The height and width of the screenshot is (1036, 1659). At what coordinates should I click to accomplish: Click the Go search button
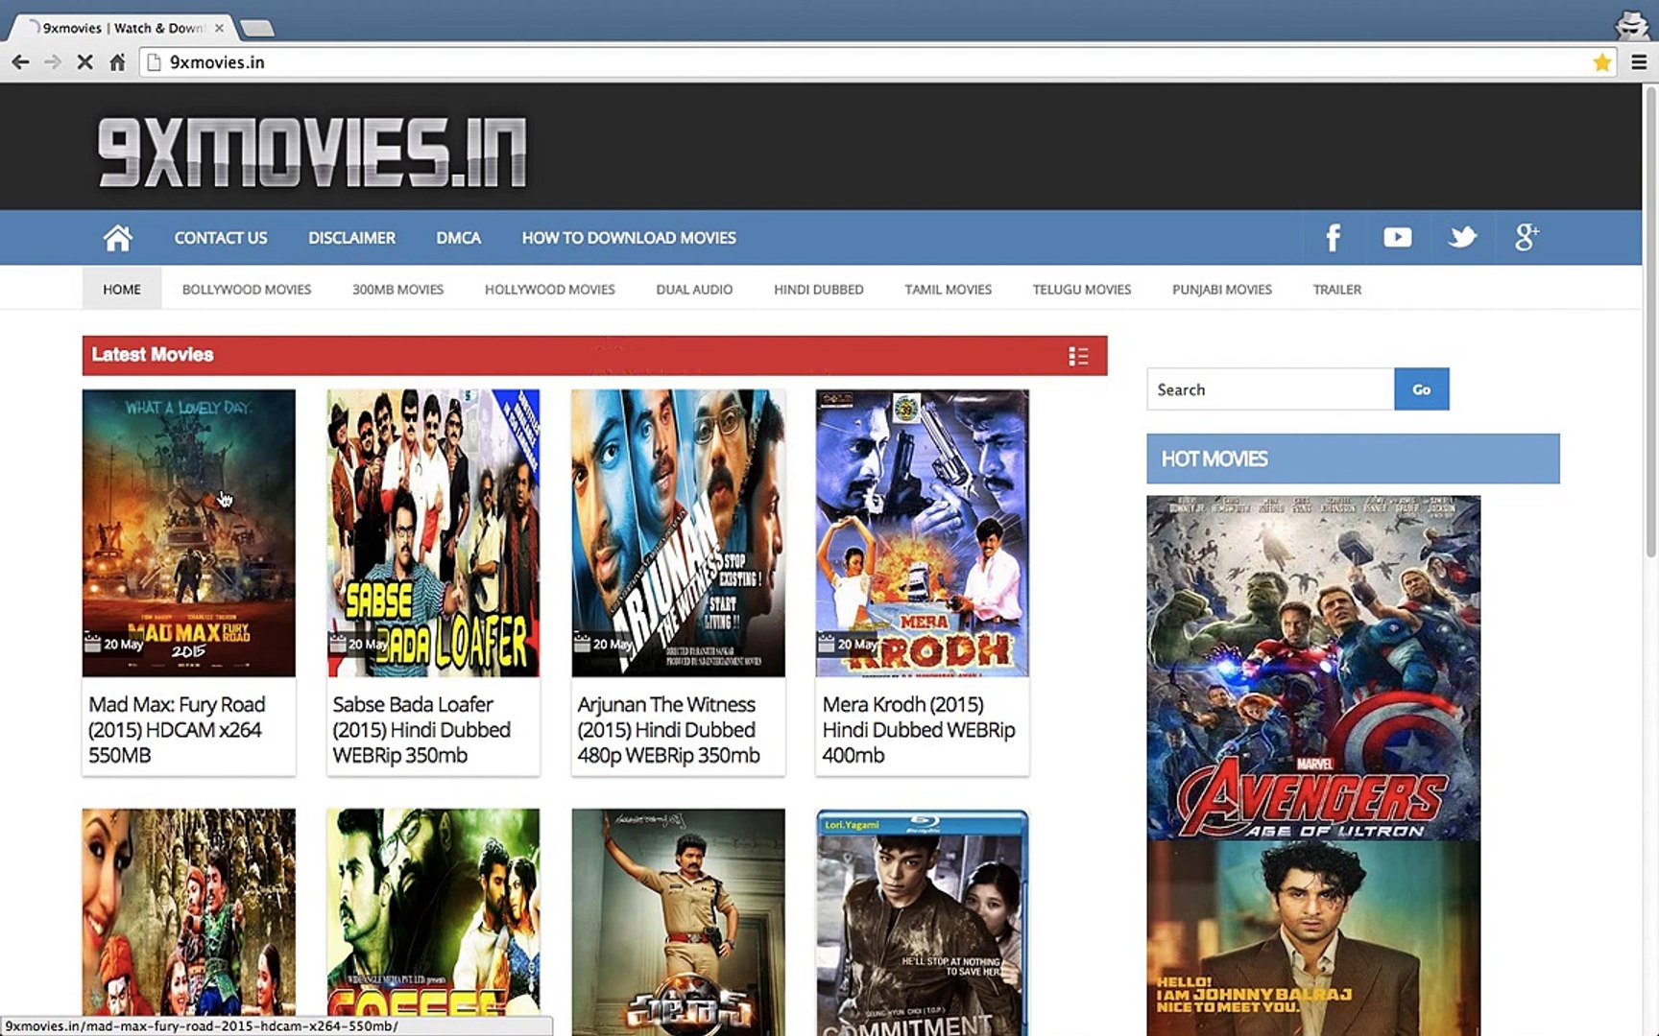click(x=1422, y=389)
